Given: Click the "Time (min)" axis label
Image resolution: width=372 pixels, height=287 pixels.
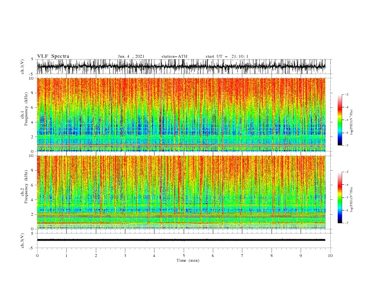Looking at the screenshot, I should (x=188, y=260).
